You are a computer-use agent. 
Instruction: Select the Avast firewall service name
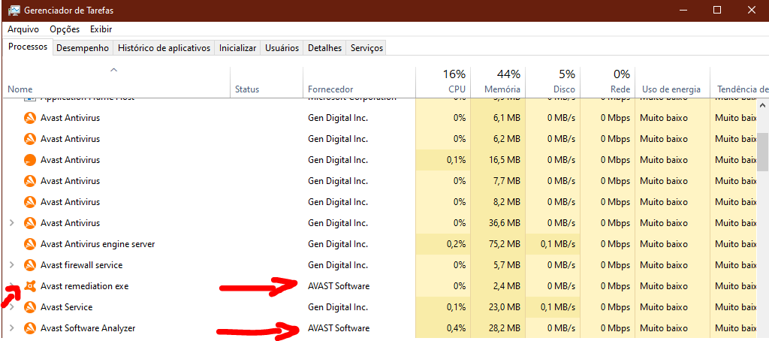tap(81, 265)
